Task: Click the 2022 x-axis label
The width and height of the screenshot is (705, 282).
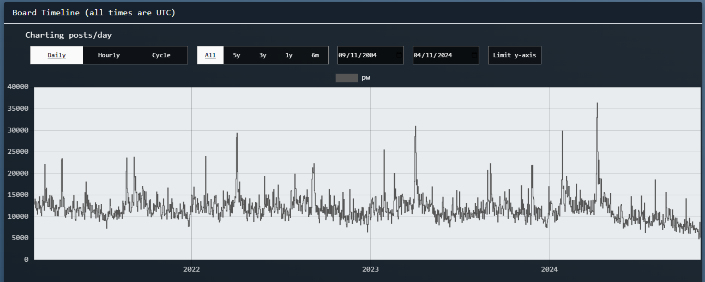Action: point(191,269)
